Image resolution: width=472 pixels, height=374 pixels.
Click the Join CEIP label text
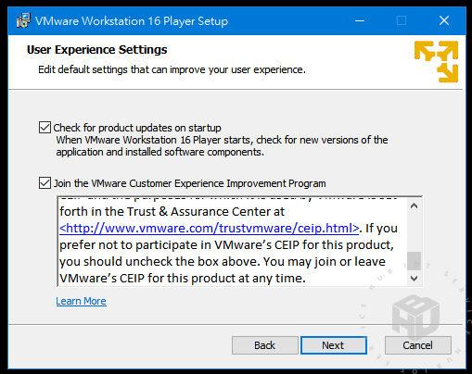tap(190, 183)
